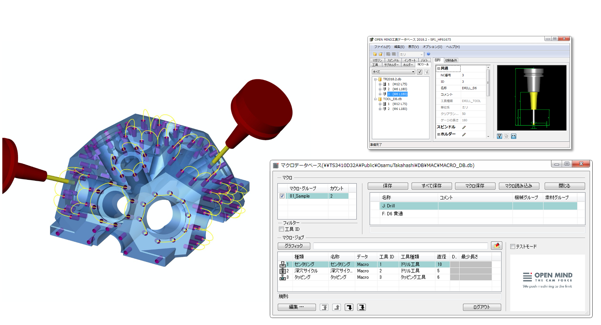Click the half-section view icon below the preview
The image size is (601, 325).
point(506,136)
